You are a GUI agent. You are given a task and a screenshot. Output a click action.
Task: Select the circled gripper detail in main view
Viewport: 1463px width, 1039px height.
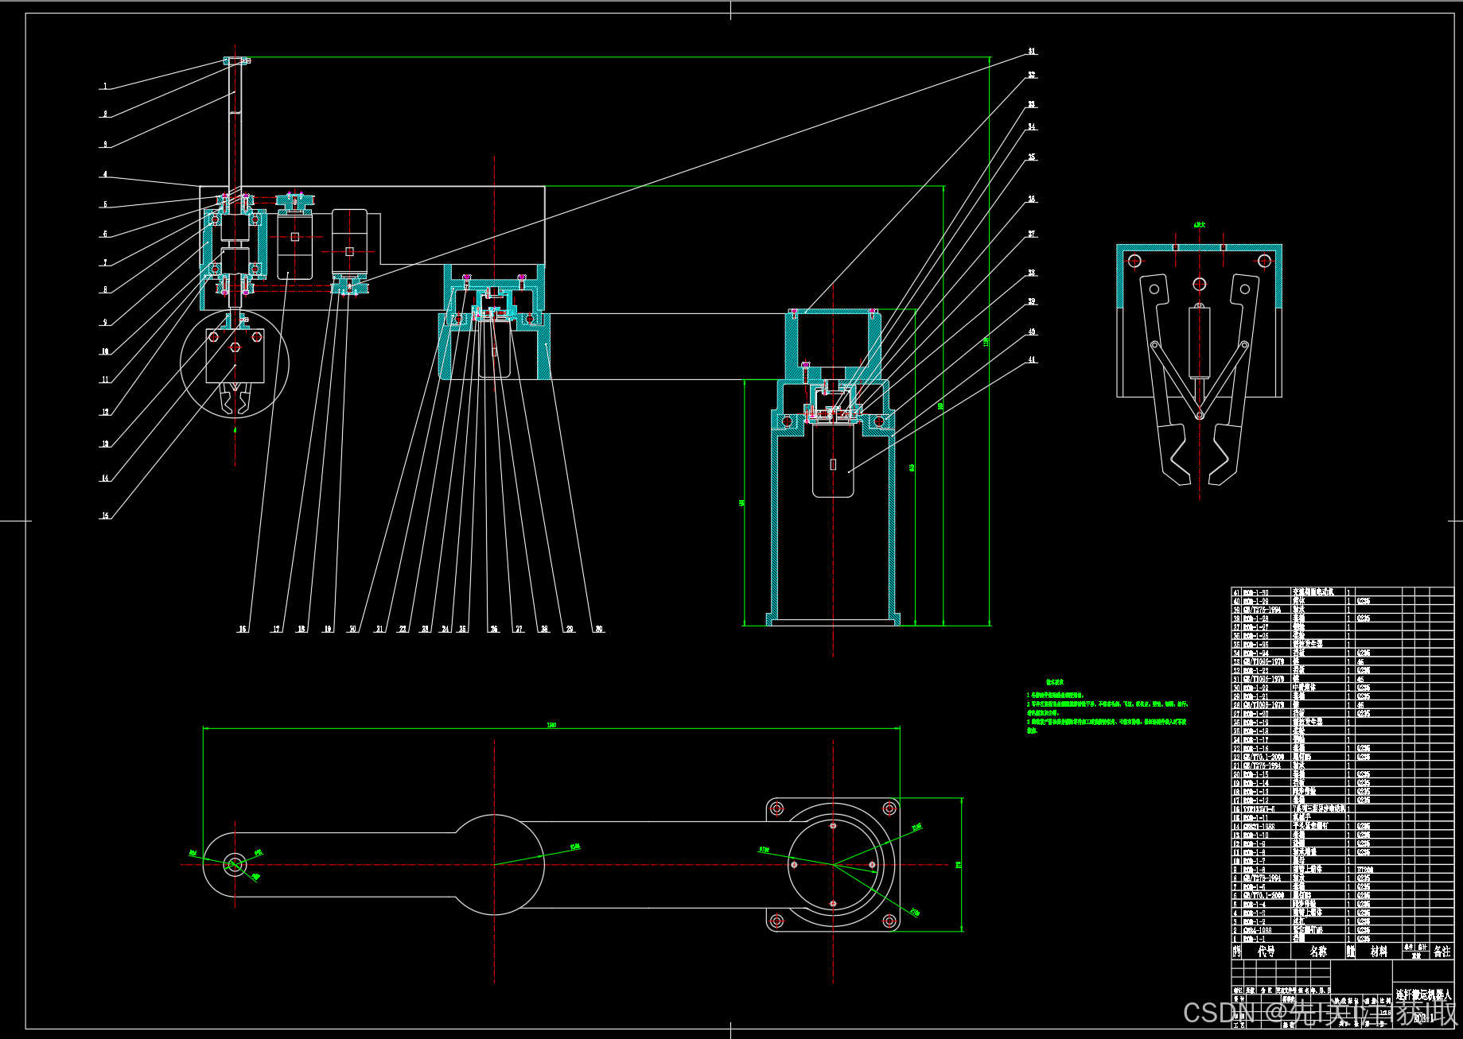pos(235,363)
